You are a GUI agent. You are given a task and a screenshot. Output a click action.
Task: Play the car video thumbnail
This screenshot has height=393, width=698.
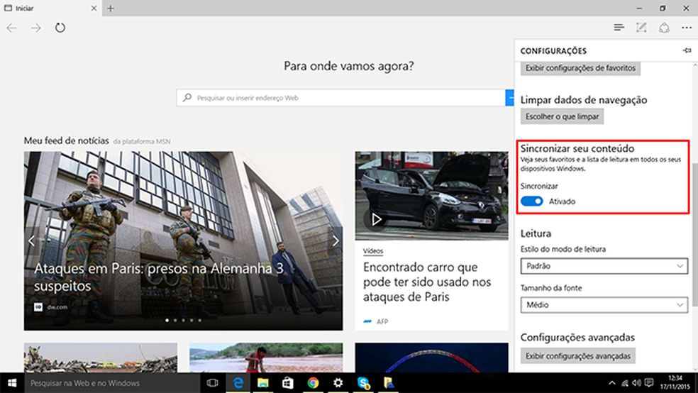376,219
